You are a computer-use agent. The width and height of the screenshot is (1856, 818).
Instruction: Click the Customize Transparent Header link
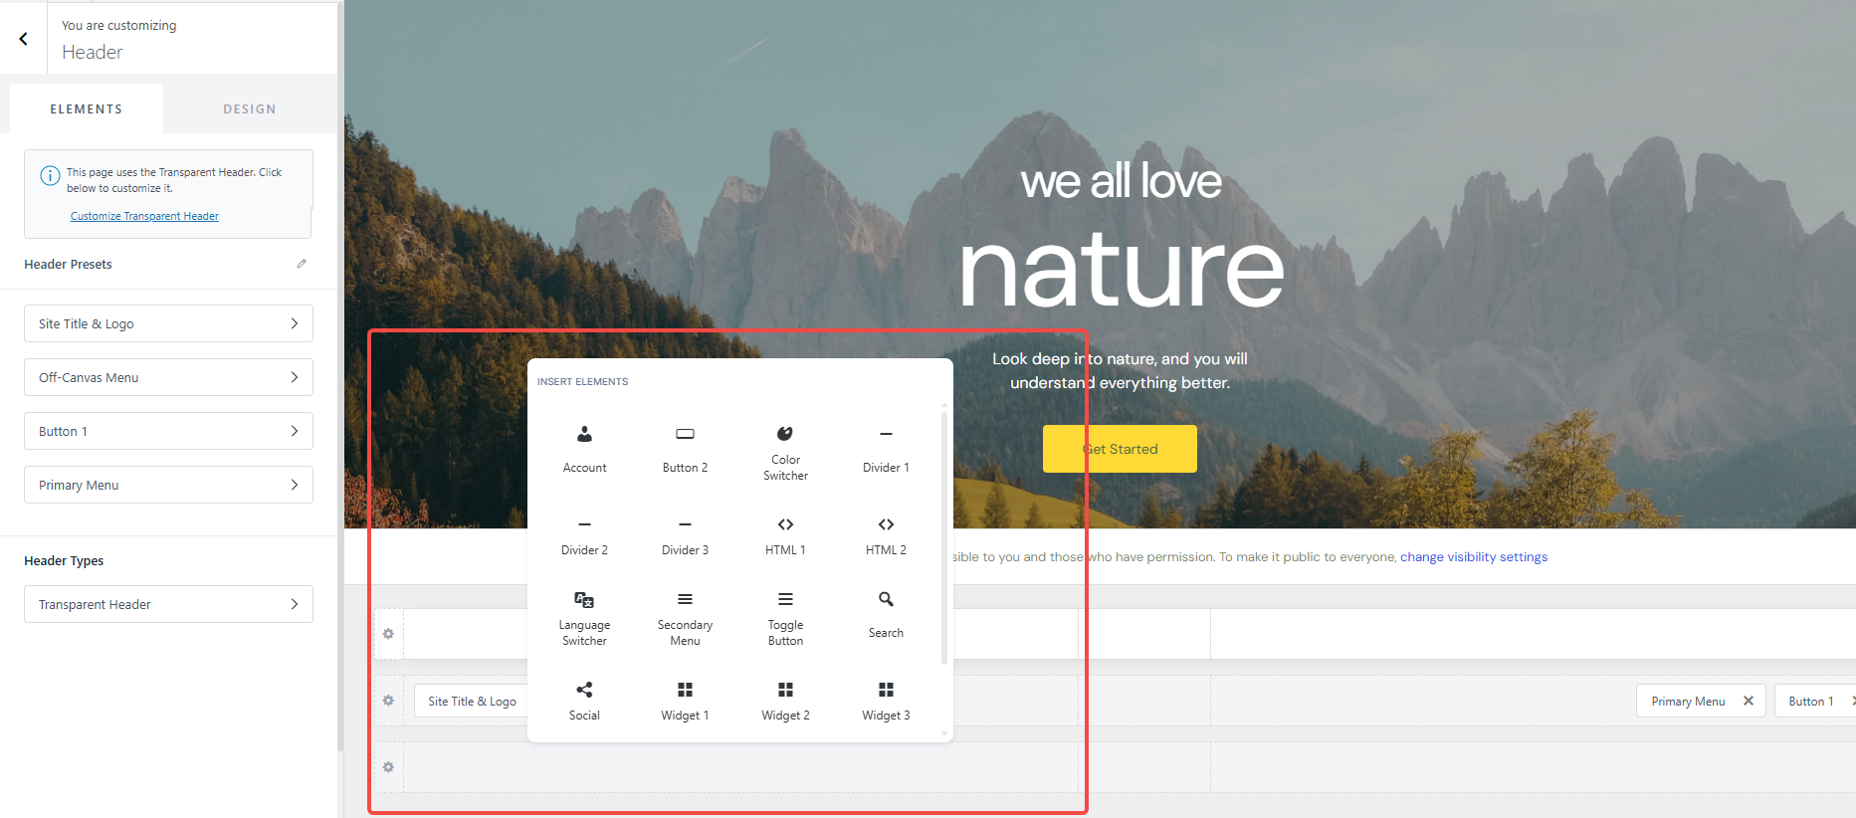pos(144,216)
